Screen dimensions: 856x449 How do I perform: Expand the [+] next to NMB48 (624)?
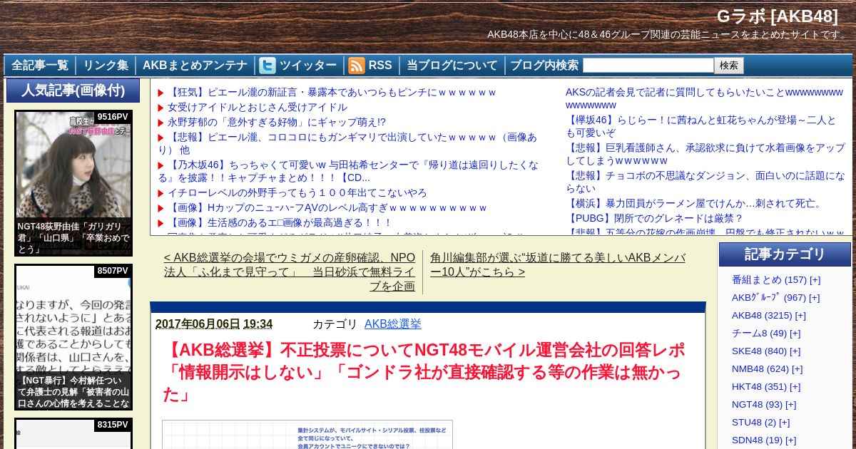click(x=797, y=368)
